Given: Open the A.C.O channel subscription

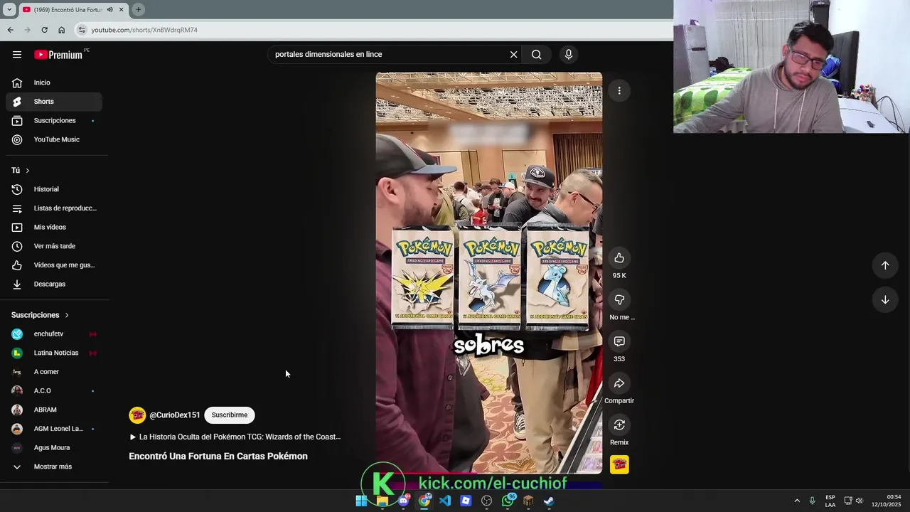Looking at the screenshot, I should pyautogui.click(x=54, y=391).
